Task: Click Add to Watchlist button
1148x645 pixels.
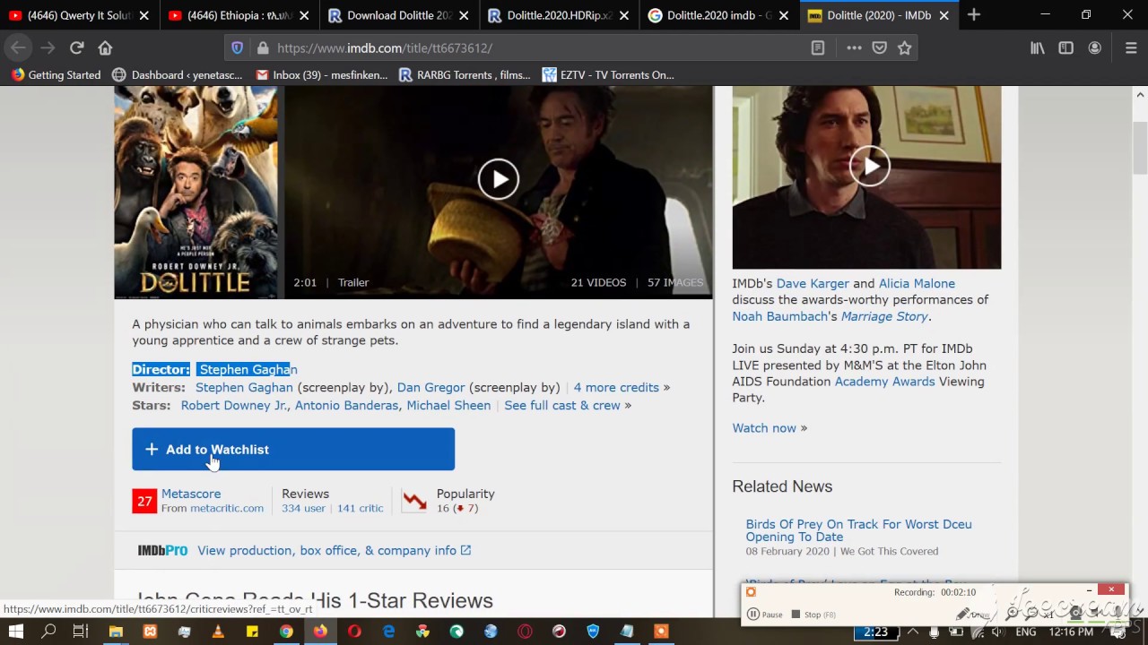Action: (293, 449)
